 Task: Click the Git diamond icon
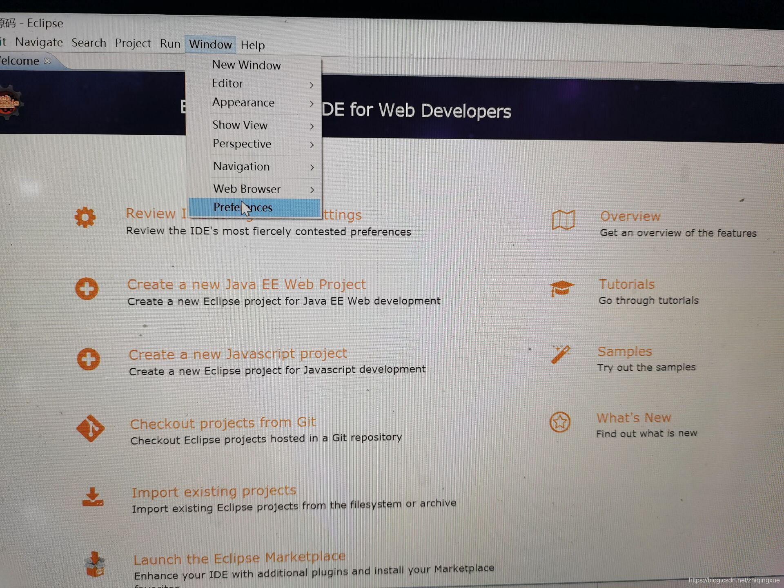tap(90, 428)
